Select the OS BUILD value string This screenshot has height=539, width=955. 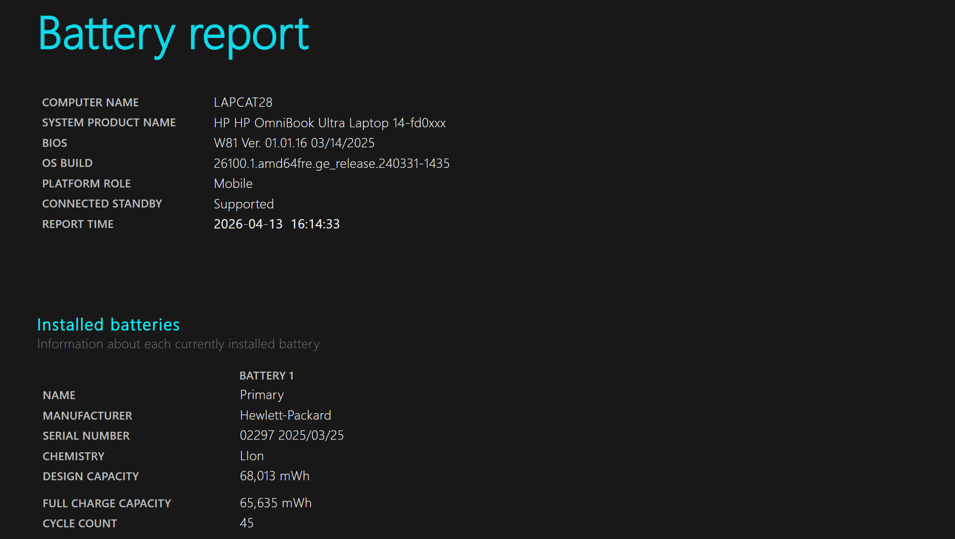pyautogui.click(x=332, y=164)
